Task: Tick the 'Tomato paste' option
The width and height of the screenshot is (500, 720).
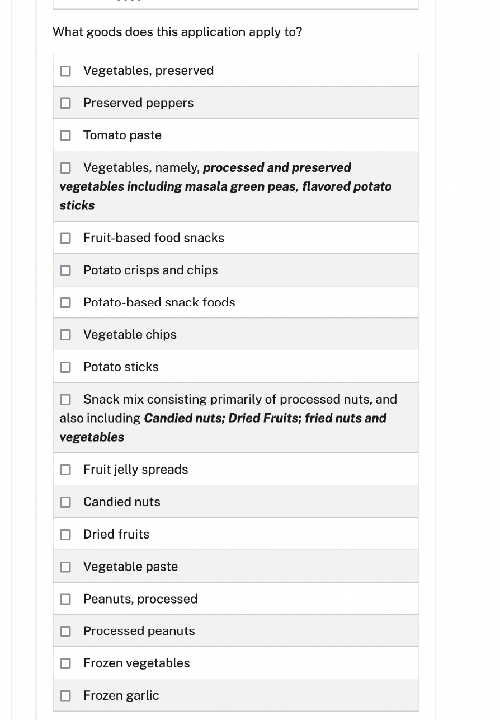Action: (65, 135)
